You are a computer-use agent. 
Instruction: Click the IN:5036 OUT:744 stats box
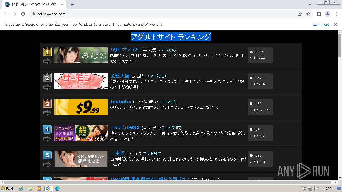click(x=260, y=55)
